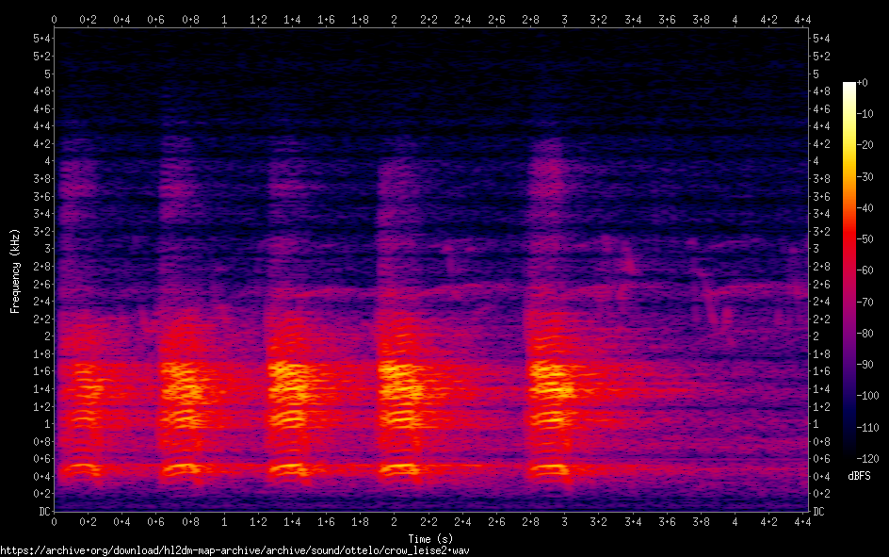Click the archive.org WAV file URL
The width and height of the screenshot is (889, 557).
pyautogui.click(x=234, y=550)
